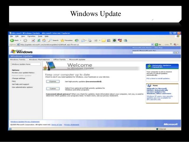Click the purple and red toolbar icon
This screenshot has height=142, width=189.
[x=120, y=40]
